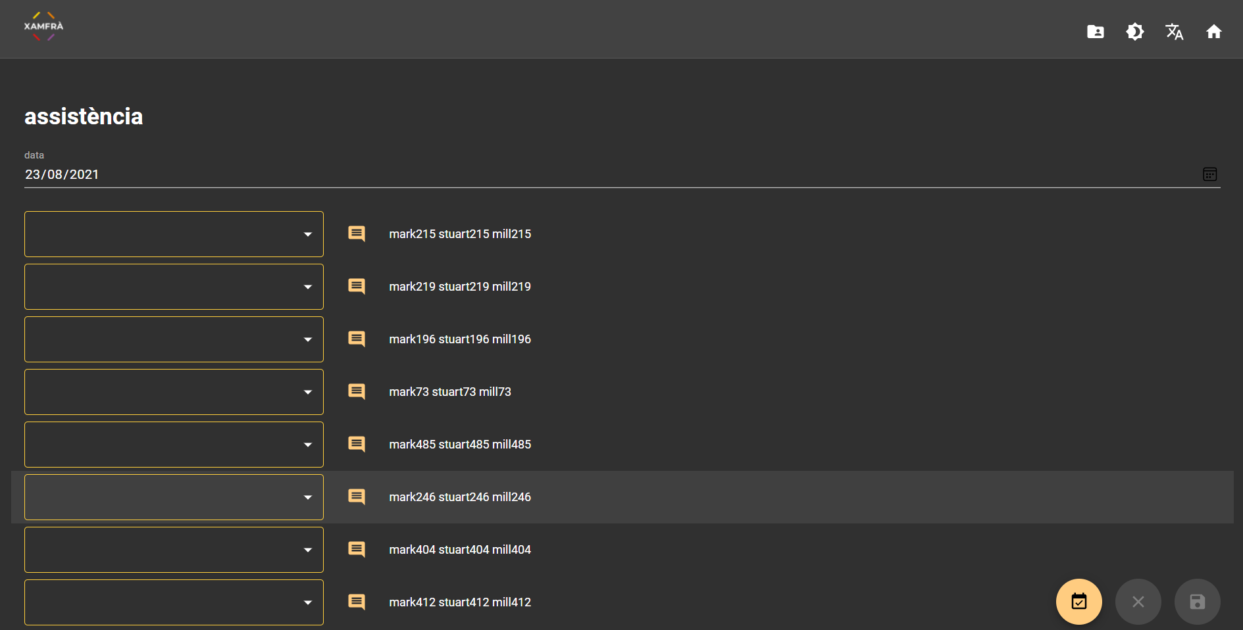Open comment icon for mark196 stuart196 mill196
Image resolution: width=1243 pixels, height=630 pixels.
pyautogui.click(x=357, y=339)
